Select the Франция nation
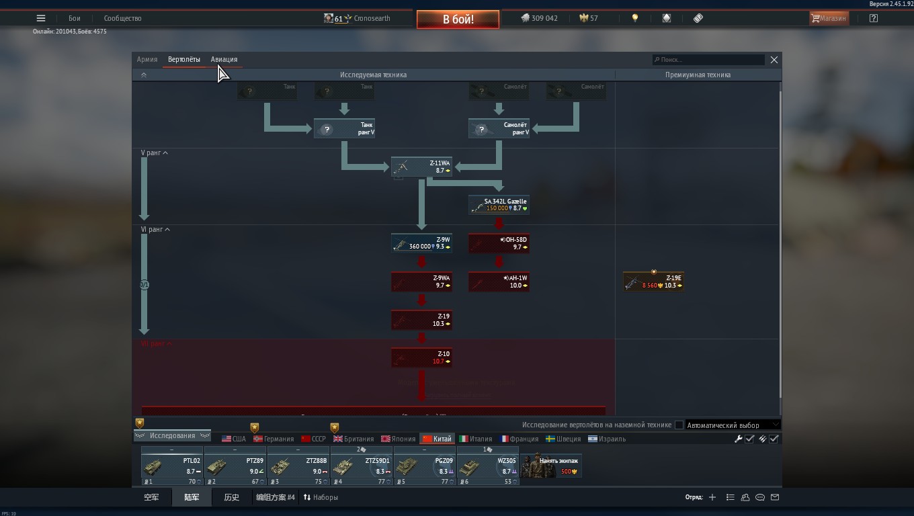Image resolution: width=914 pixels, height=516 pixels. (518, 439)
